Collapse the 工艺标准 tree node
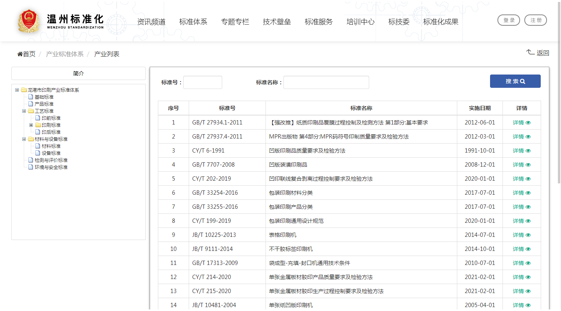Image resolution: width=561 pixels, height=311 pixels. coord(24,111)
